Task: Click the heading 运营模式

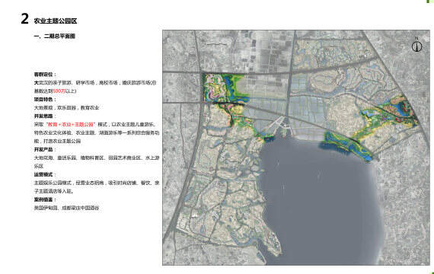Action: click(45, 174)
